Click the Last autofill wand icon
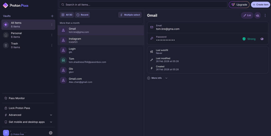Image resolution: width=271 pixels, height=136 pixels. click(152, 52)
